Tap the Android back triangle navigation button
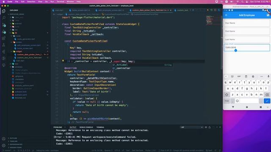 [x=233, y=107]
